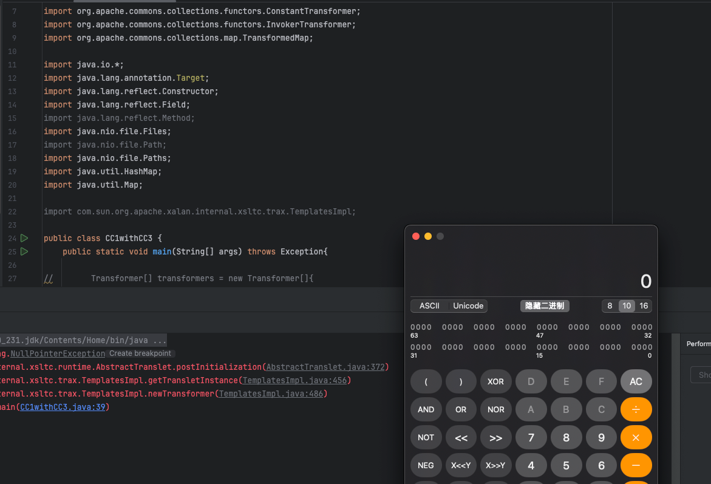Click digit 4 on Calculator

click(x=531, y=465)
